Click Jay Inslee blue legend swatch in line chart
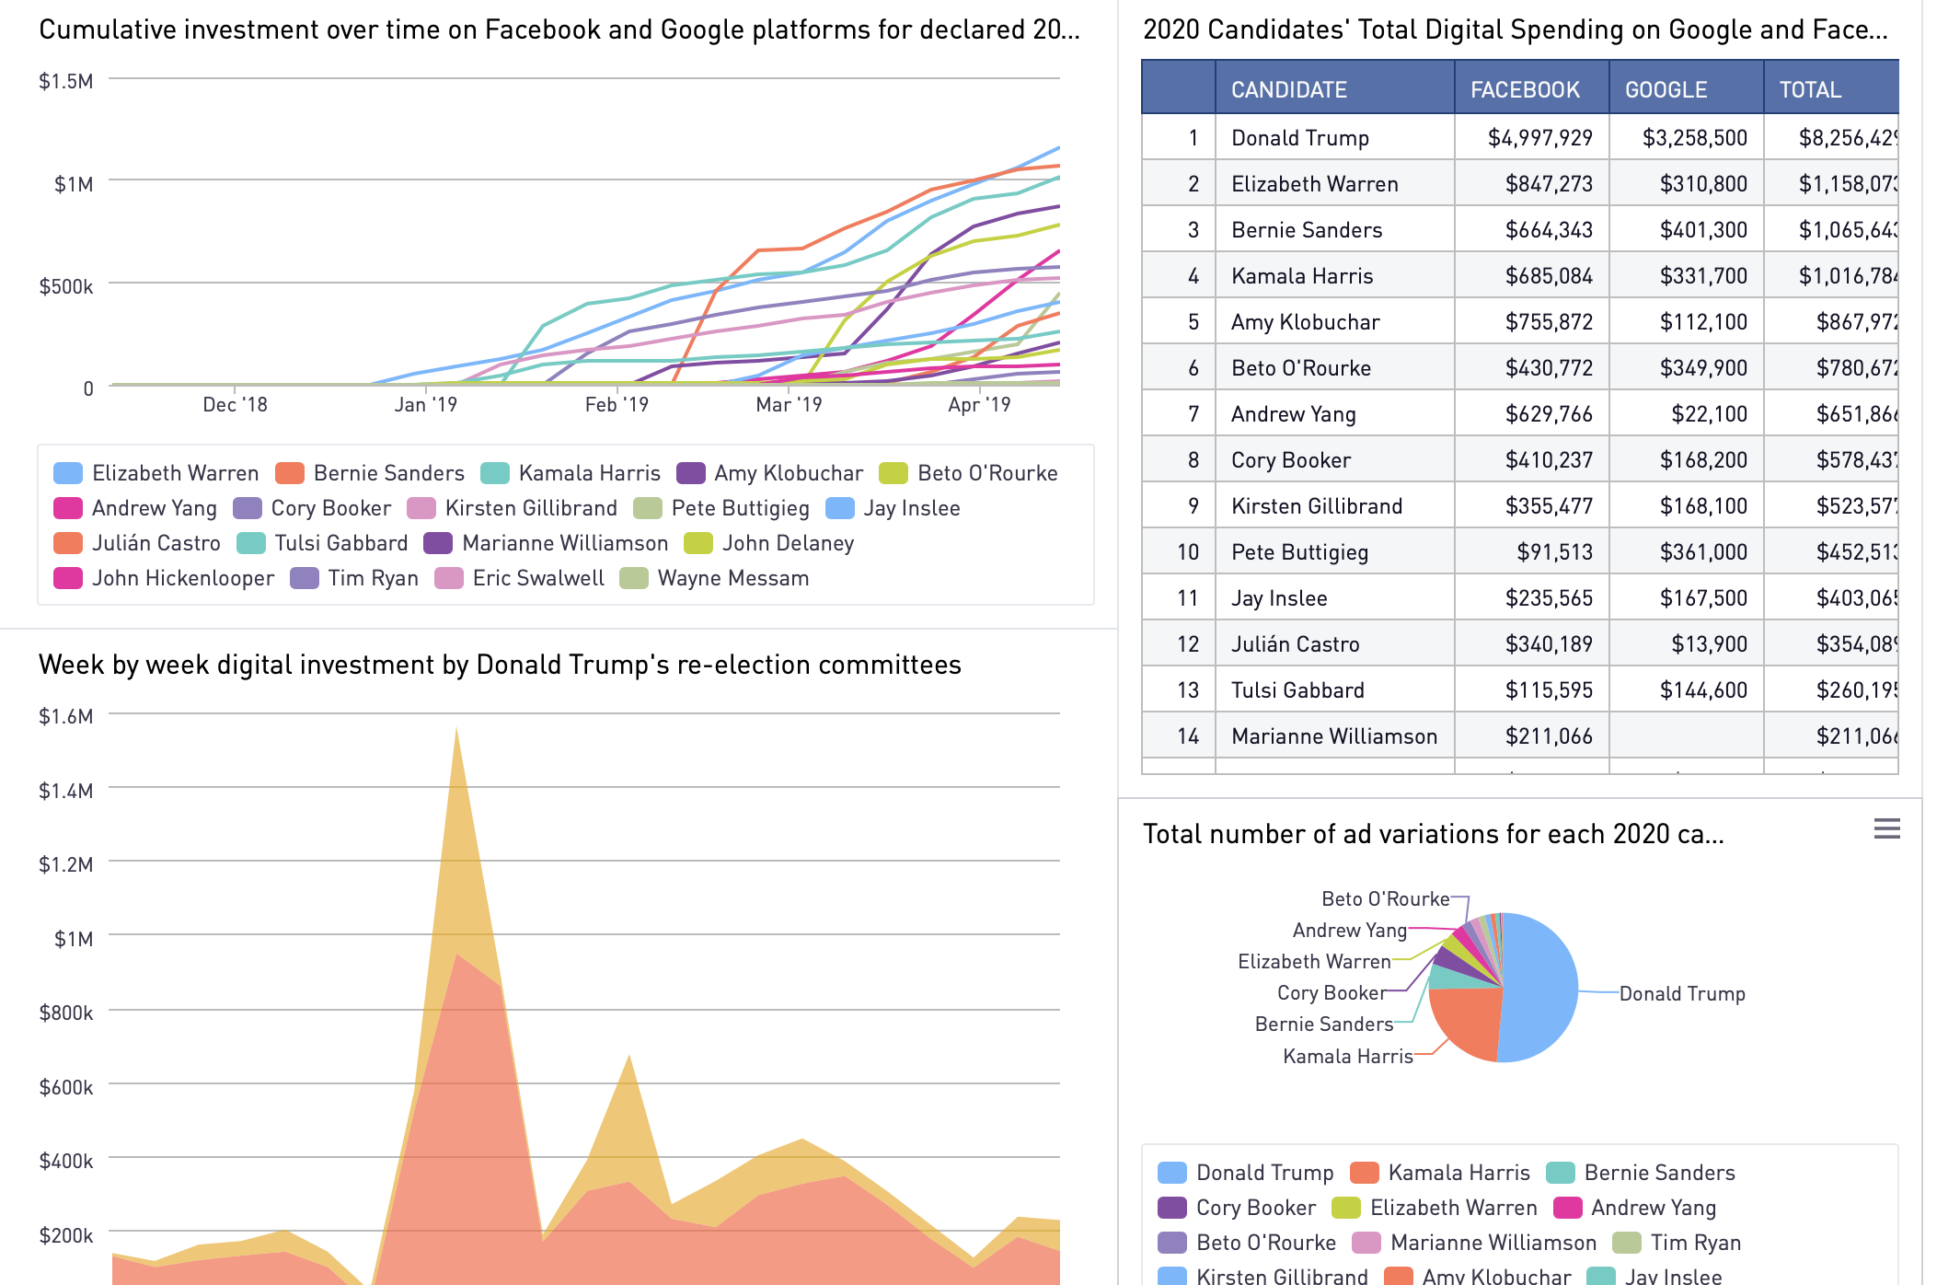 840,508
